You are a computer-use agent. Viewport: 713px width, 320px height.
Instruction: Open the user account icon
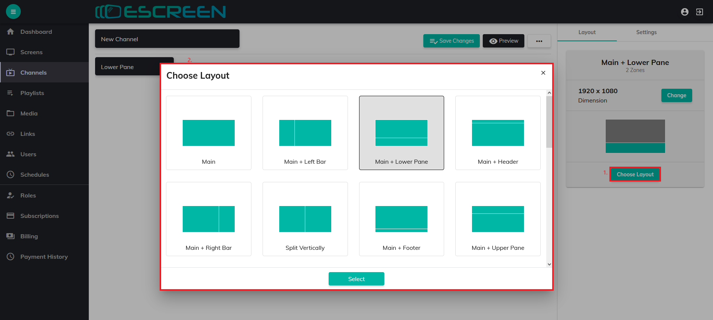[x=685, y=12]
